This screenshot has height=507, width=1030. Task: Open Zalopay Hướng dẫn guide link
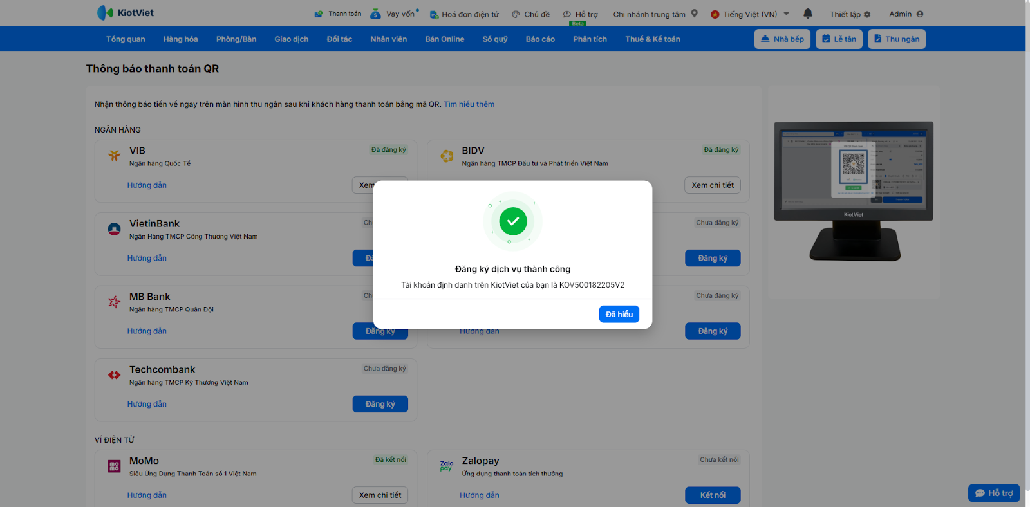point(480,495)
